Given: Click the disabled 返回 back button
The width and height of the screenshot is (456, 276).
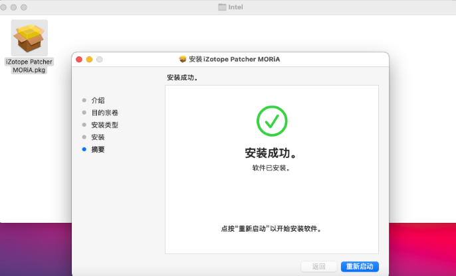Looking at the screenshot, I should pos(319,267).
